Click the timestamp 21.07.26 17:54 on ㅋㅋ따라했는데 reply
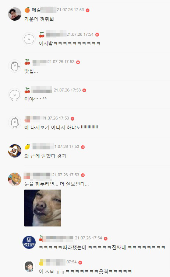The image size is (170, 277). tap(88, 238)
